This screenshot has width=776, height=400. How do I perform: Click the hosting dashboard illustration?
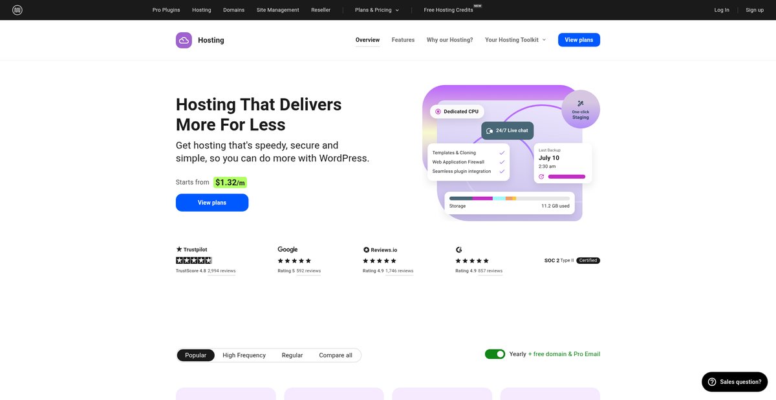point(511,153)
